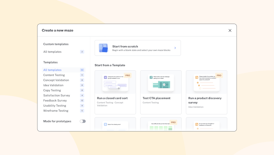Click teal icon in Test CTA placement preview
The width and height of the screenshot is (274, 155).
[151, 77]
